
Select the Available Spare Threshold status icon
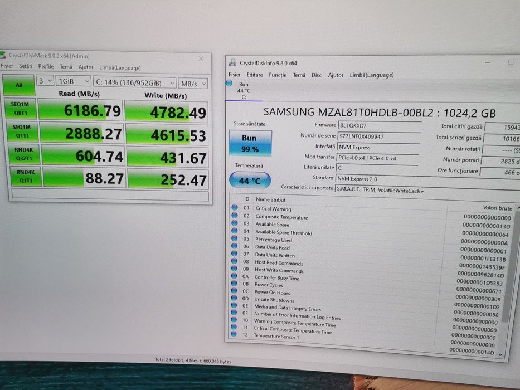(235, 230)
